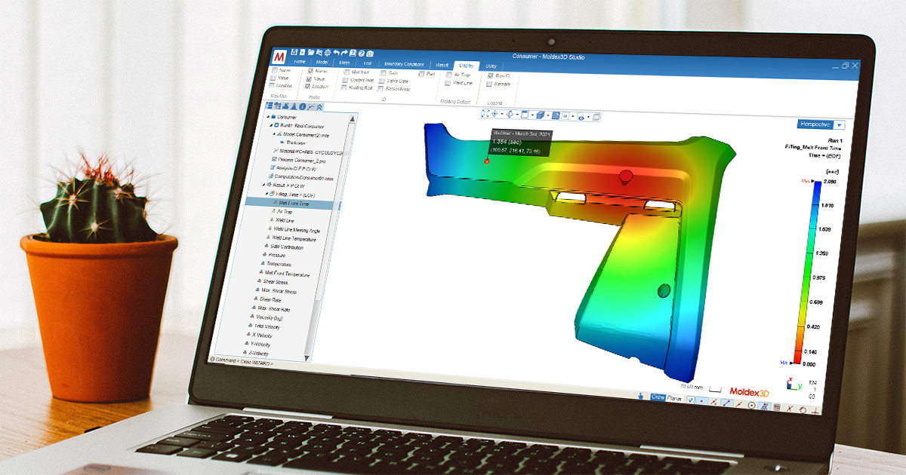
Task: Open the Model ribbon tab
Action: pos(322,63)
